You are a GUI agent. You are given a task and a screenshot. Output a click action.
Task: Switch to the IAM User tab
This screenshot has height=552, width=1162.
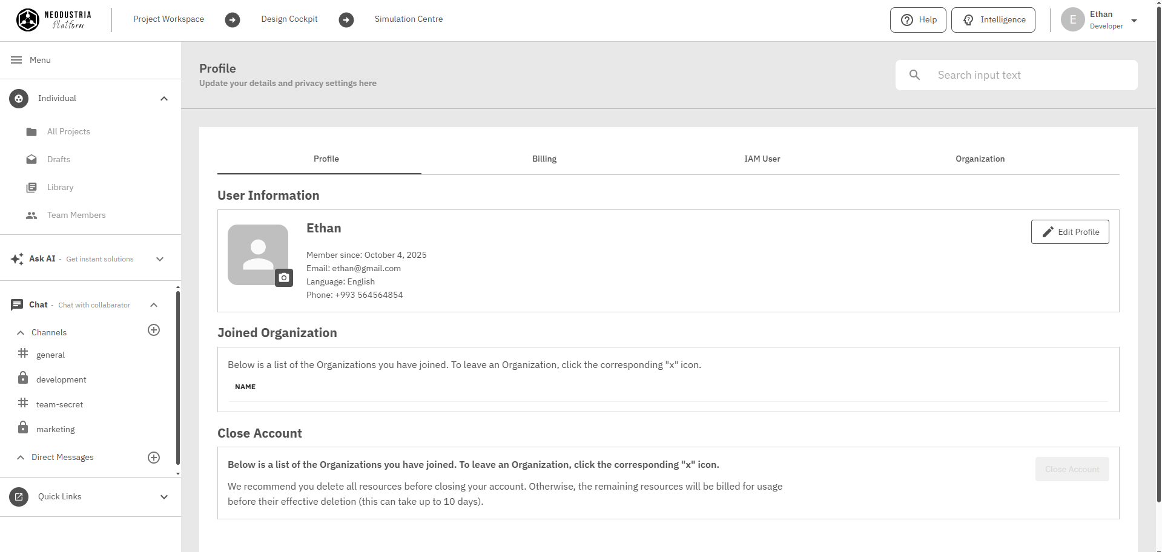tap(762, 159)
